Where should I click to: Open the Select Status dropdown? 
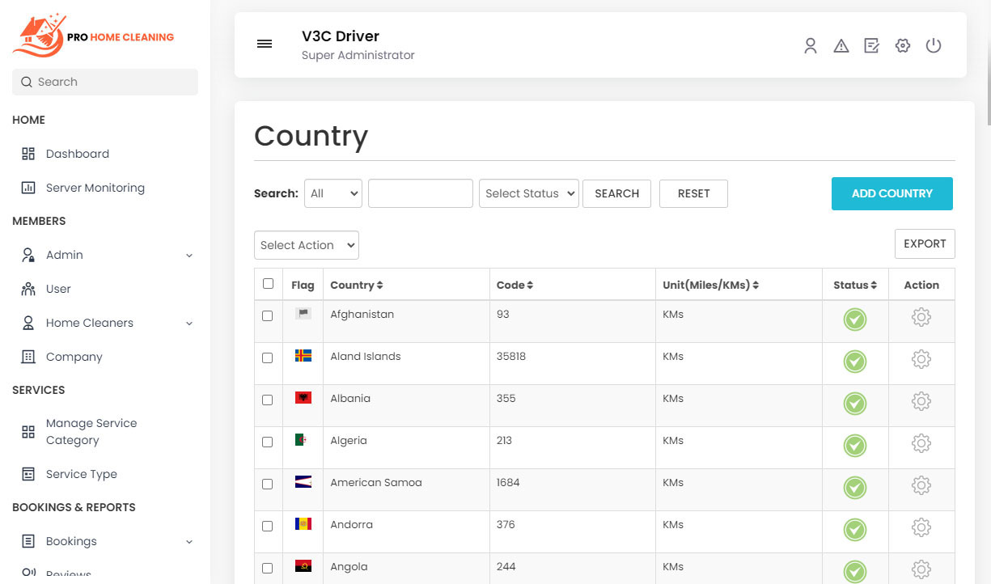pyautogui.click(x=529, y=194)
